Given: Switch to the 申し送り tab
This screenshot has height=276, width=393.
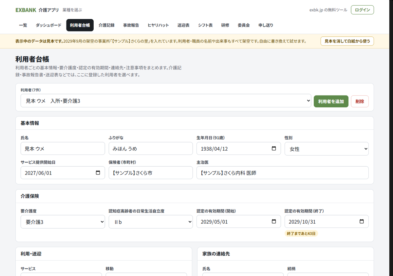Looking at the screenshot, I should pyautogui.click(x=266, y=25).
